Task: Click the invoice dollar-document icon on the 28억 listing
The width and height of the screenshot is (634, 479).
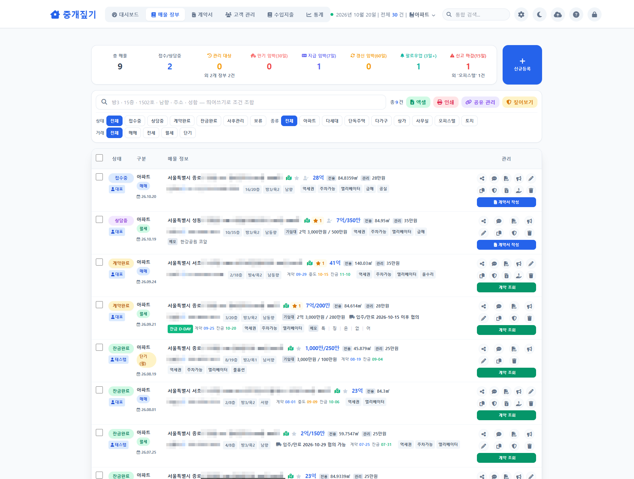Action: [506, 191]
